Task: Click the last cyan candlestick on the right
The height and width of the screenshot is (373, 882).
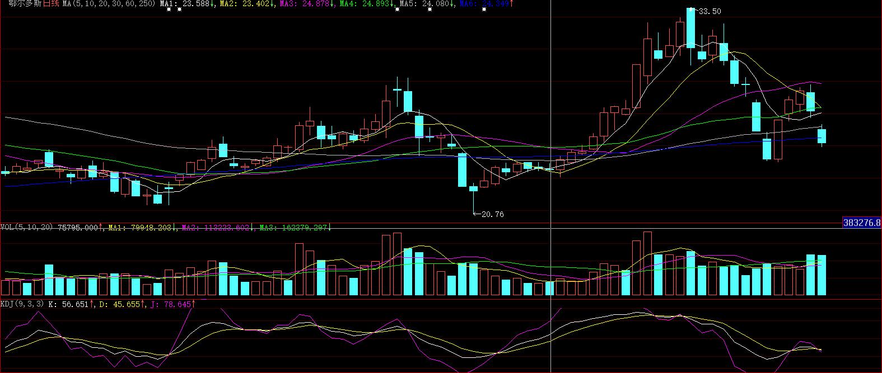Action: pos(822,136)
